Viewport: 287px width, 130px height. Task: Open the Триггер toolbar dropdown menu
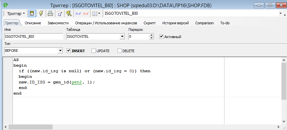pos(16,14)
